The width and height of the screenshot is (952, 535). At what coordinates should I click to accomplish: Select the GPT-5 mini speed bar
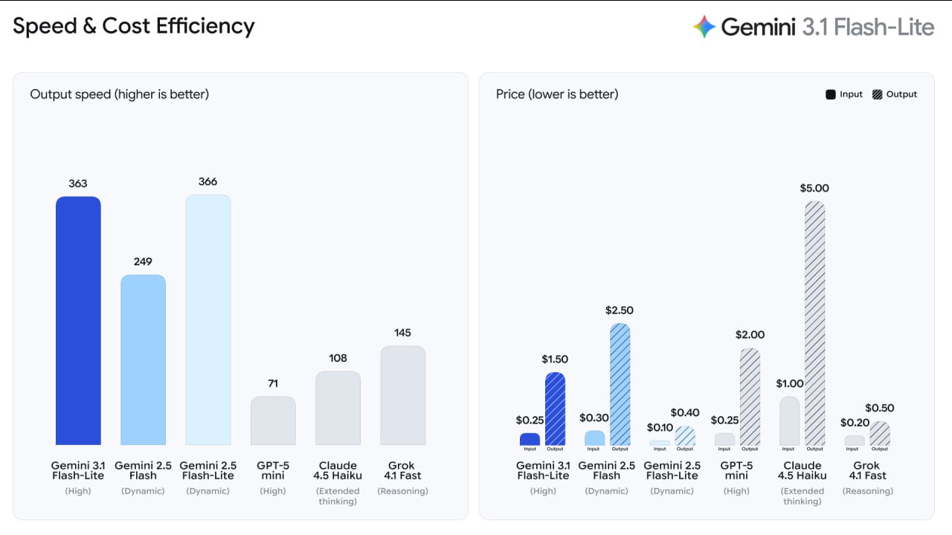[x=273, y=421]
